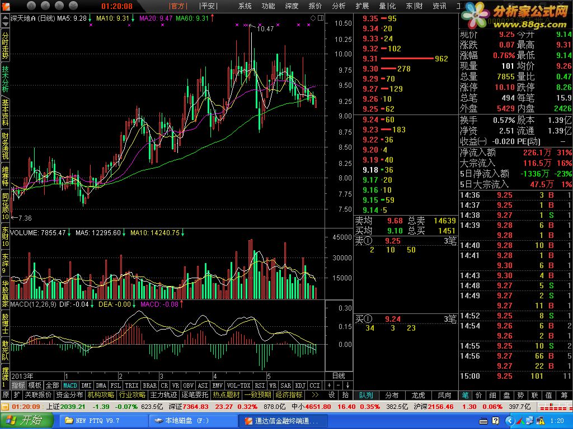Select the 队列 tab under order book
The image size is (573, 429).
click(366, 395)
